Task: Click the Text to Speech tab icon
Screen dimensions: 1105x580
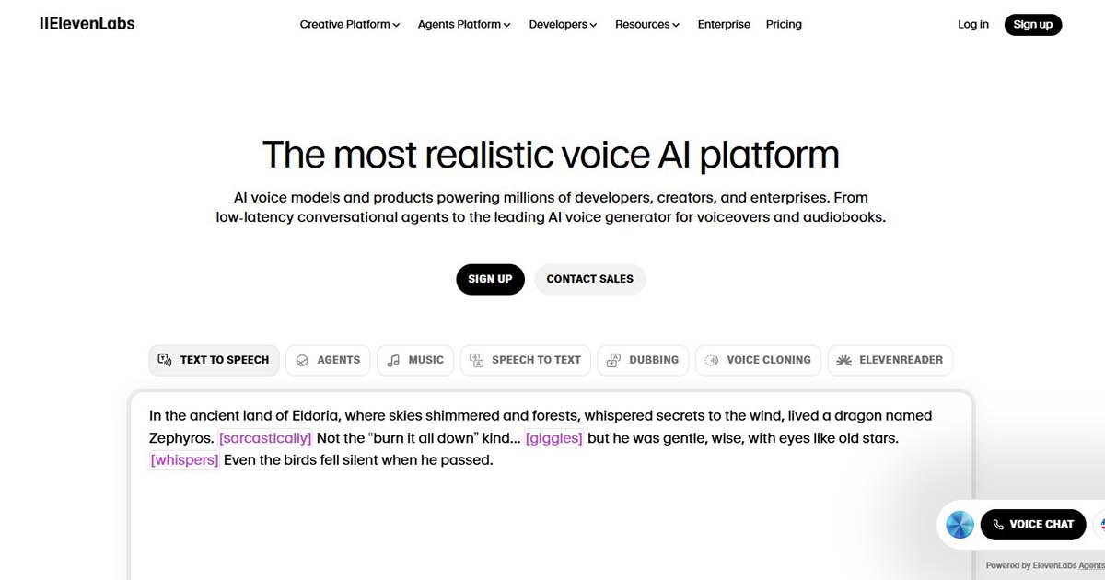Action: pos(165,360)
